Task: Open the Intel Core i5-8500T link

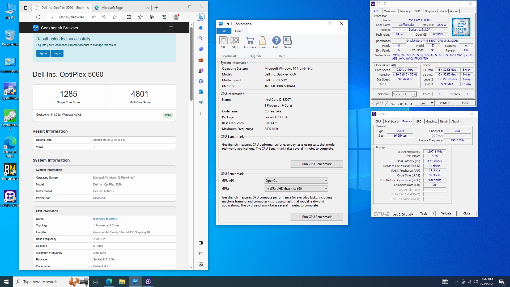Action: coord(105,219)
